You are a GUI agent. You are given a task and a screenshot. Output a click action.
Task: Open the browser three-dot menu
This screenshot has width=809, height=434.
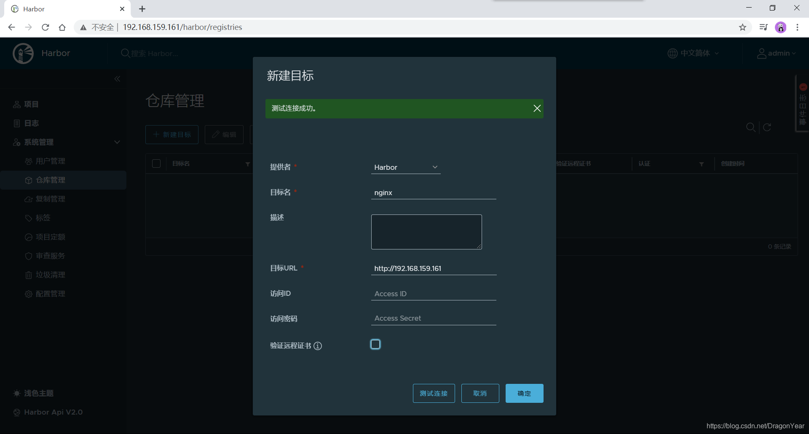click(x=797, y=27)
